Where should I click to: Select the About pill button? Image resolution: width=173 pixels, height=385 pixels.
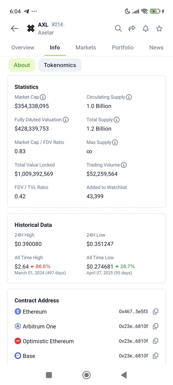point(22,65)
